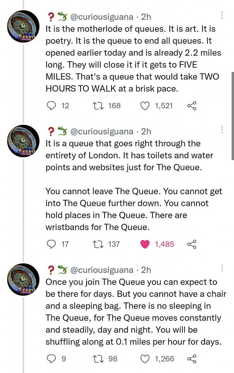
Task: Share the 'motherlode of queues' tweet
Action: tap(192, 106)
